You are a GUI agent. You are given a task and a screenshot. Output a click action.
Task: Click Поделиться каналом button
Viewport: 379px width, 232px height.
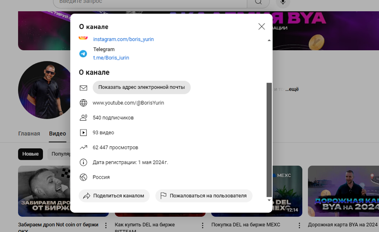pos(114,196)
